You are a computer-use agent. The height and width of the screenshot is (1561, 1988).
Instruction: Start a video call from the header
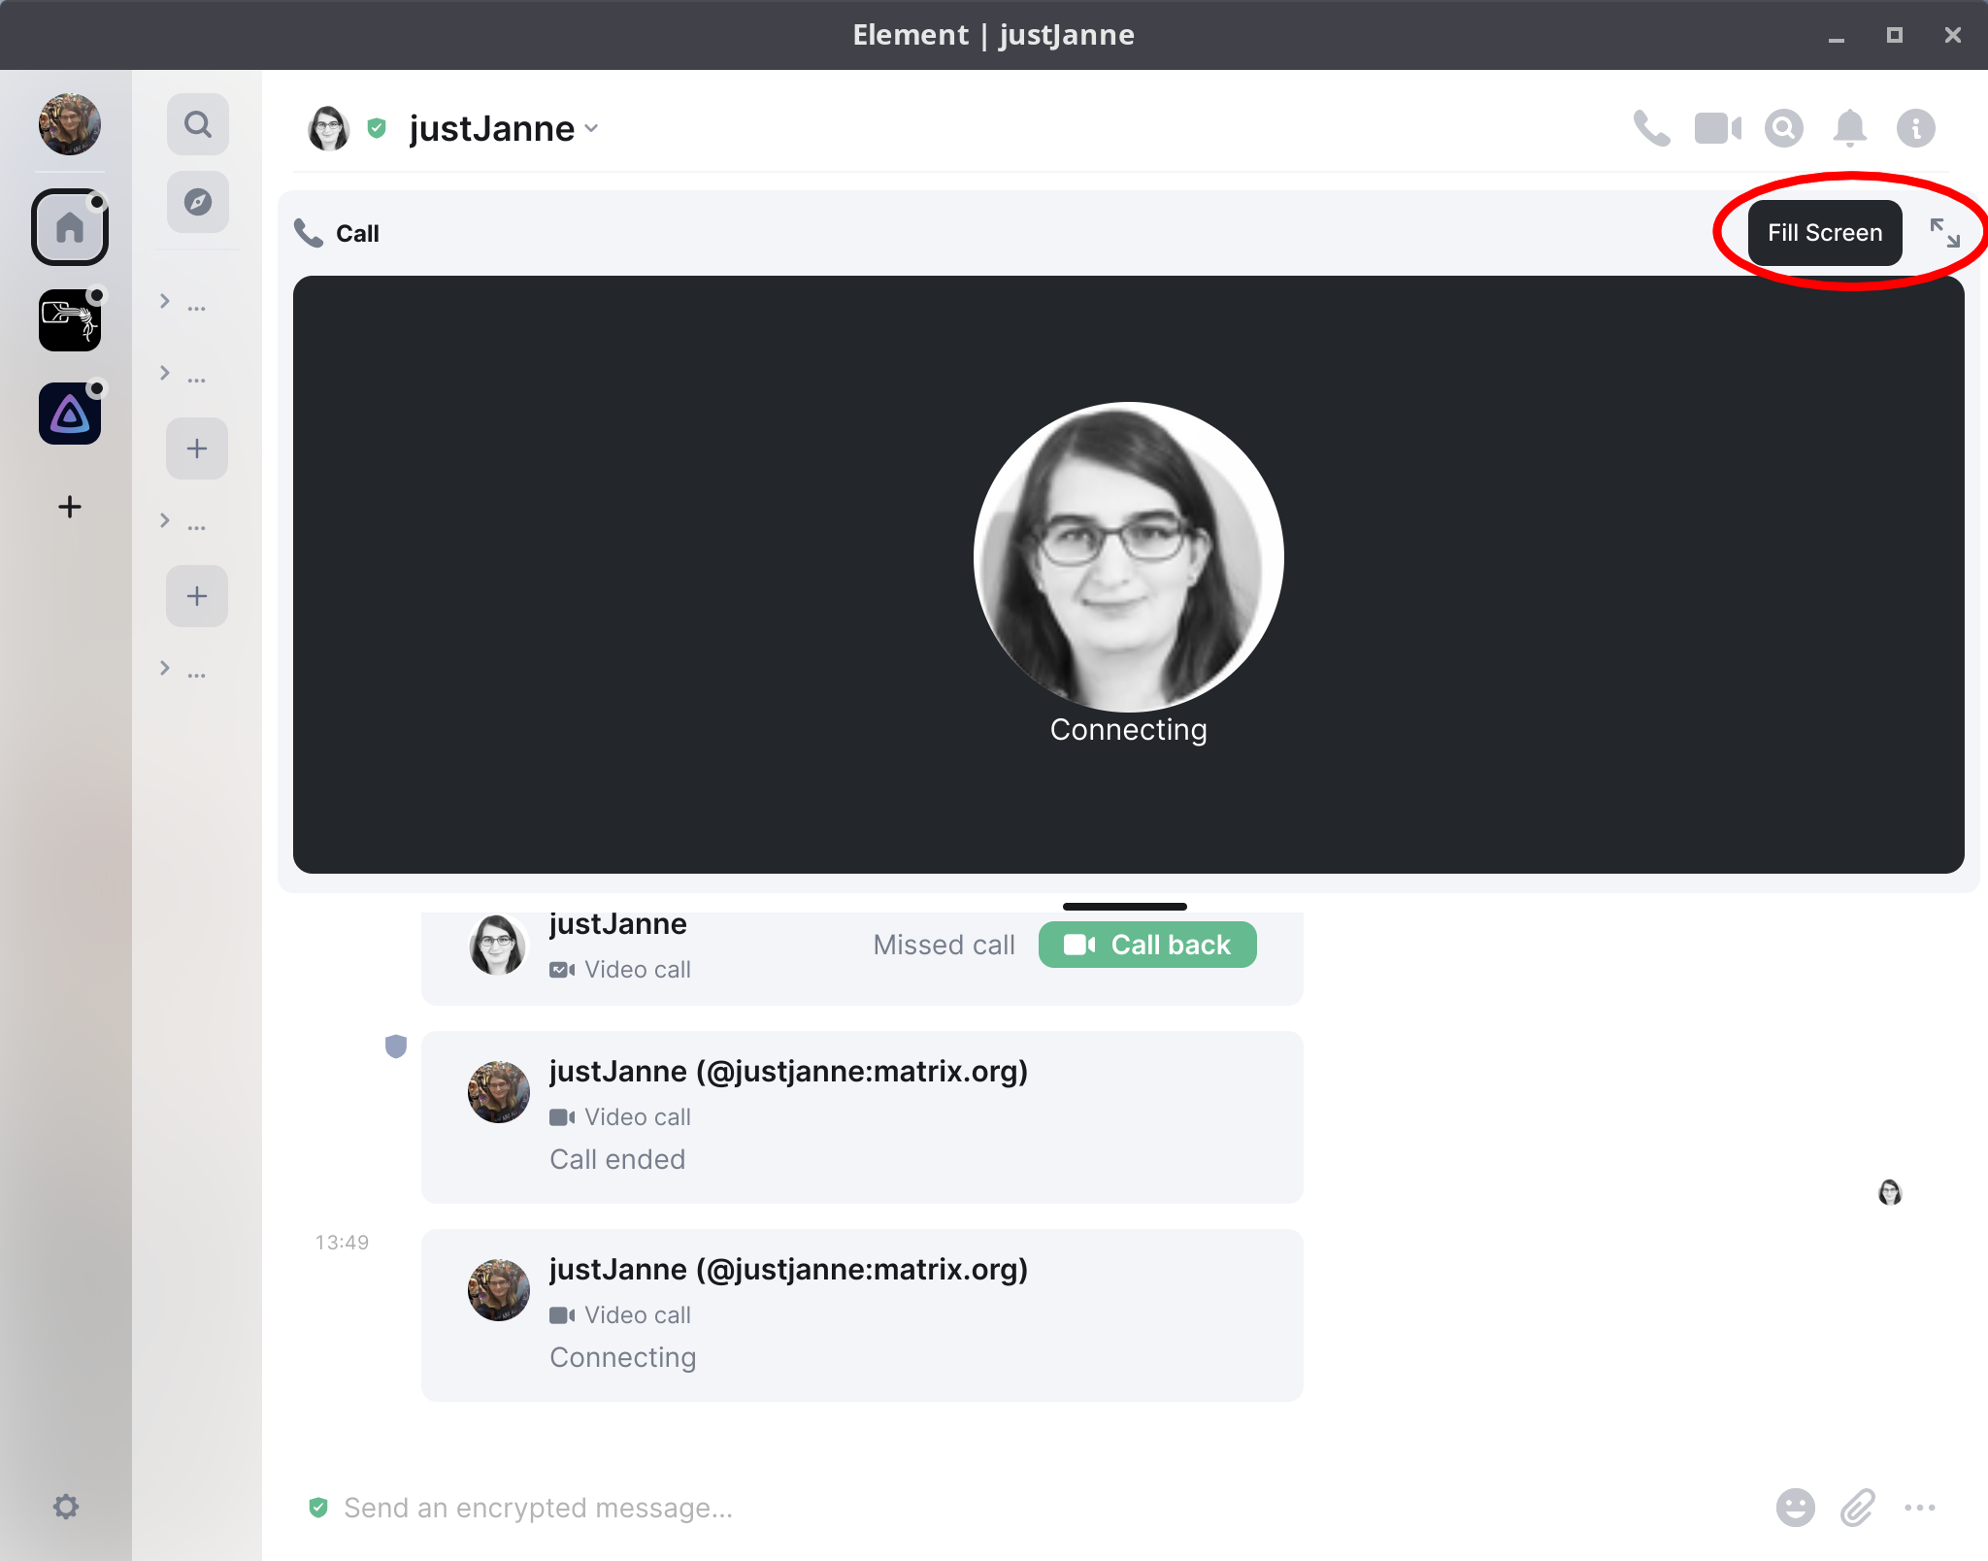(1718, 127)
